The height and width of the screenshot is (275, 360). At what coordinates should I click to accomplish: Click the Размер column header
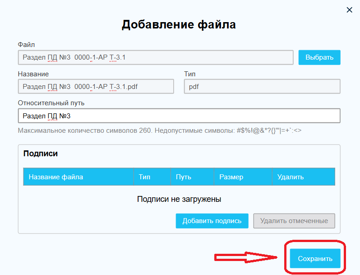pyautogui.click(x=231, y=177)
